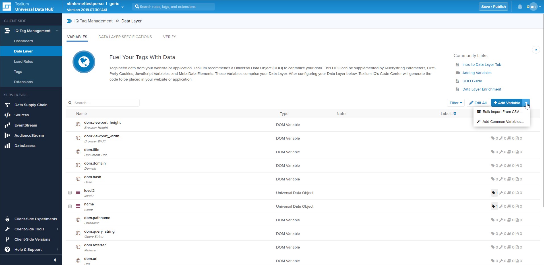The image size is (544, 265).
Task: Click the notification bell icon
Action: (x=520, y=7)
